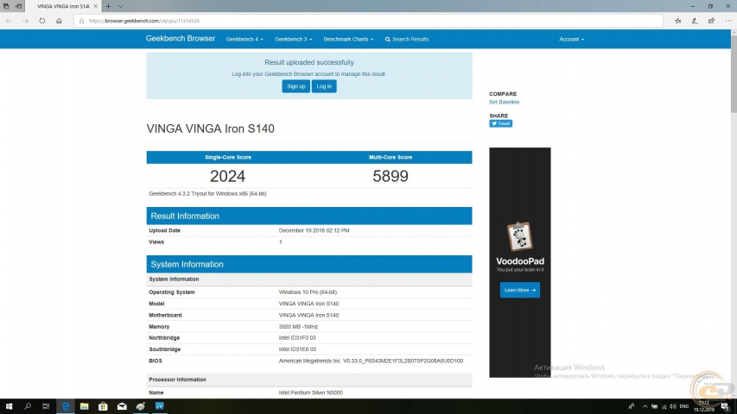Click the share icon in Edge toolbar
The height and width of the screenshot is (414, 737).
pos(711,21)
